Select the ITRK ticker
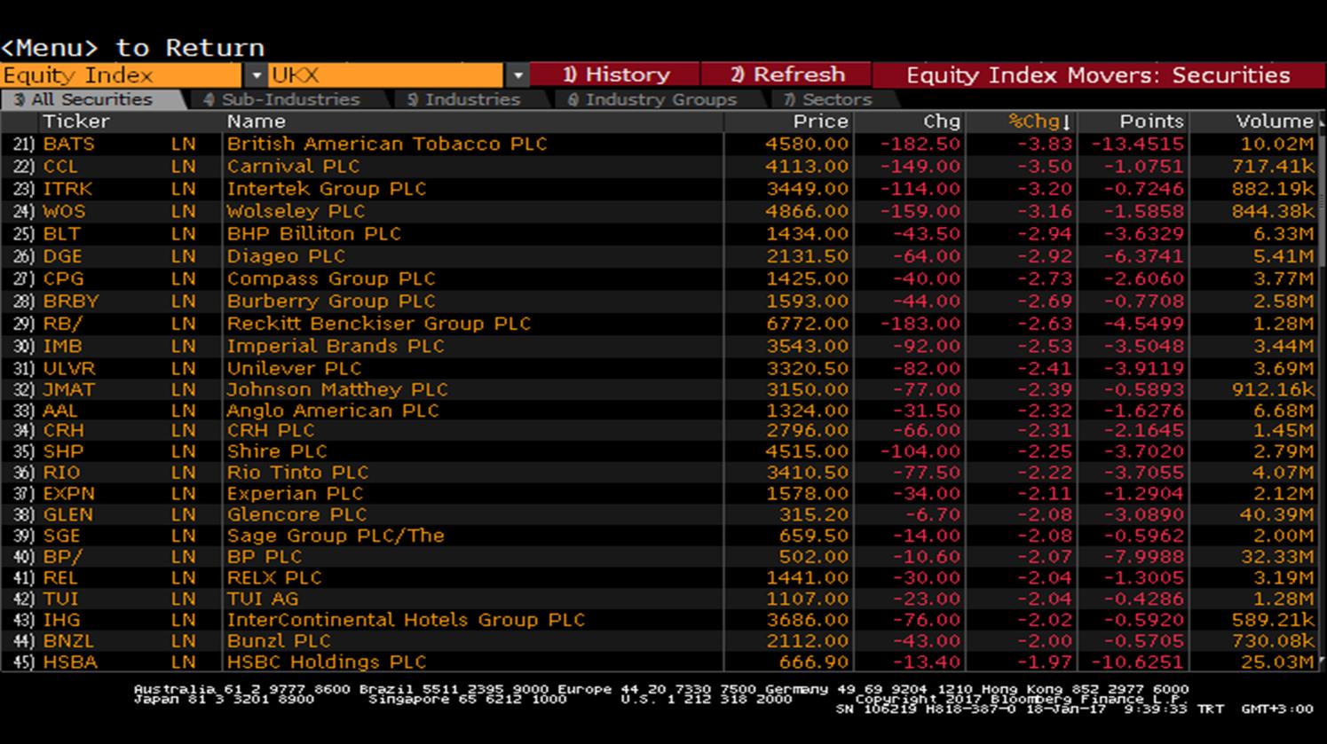1327x744 pixels. tap(67, 189)
